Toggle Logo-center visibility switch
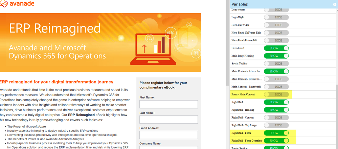 276,10
